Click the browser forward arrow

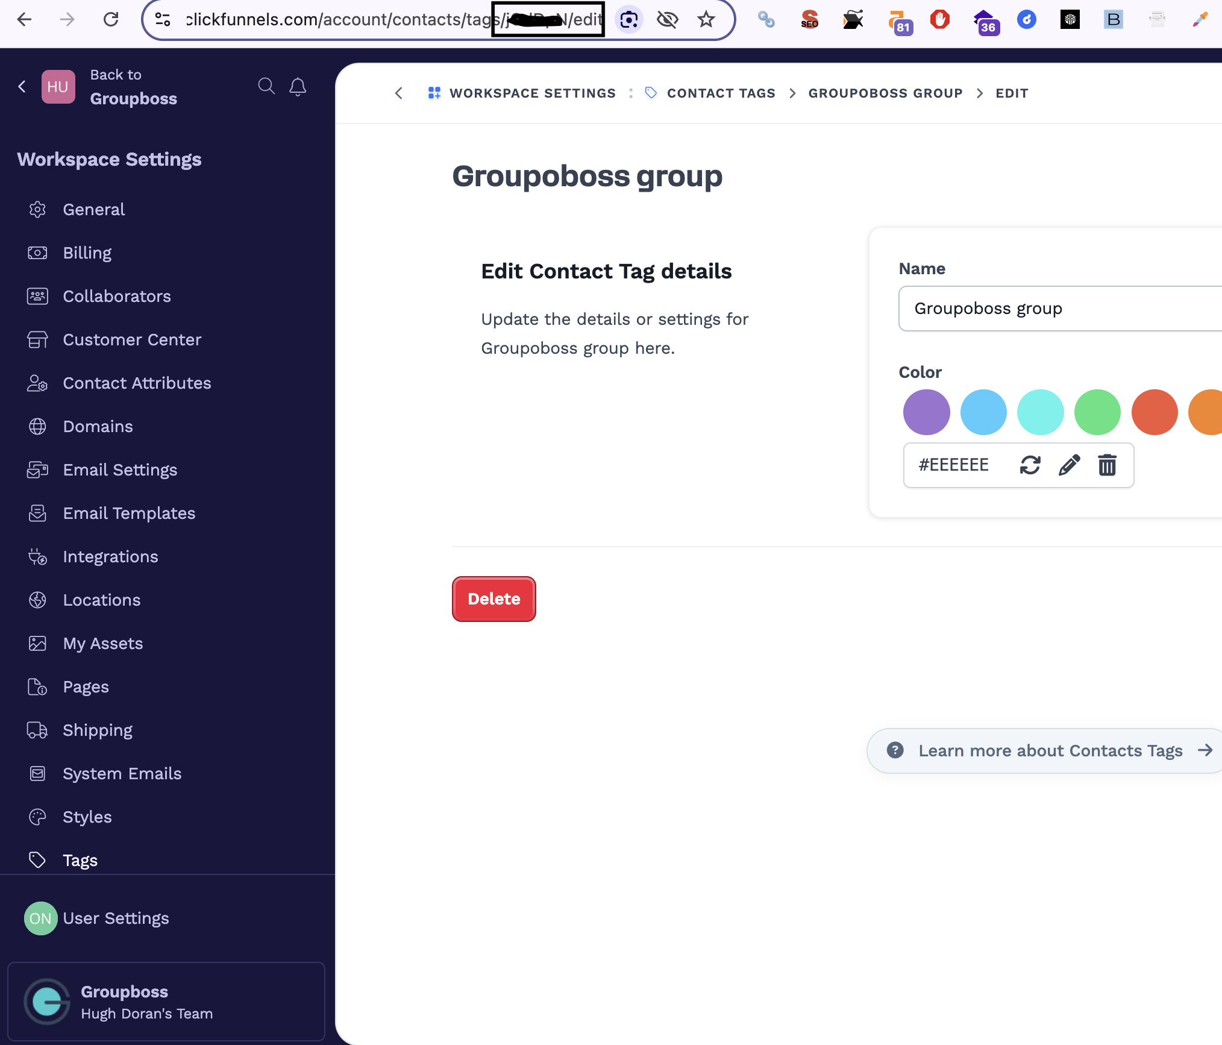click(67, 19)
